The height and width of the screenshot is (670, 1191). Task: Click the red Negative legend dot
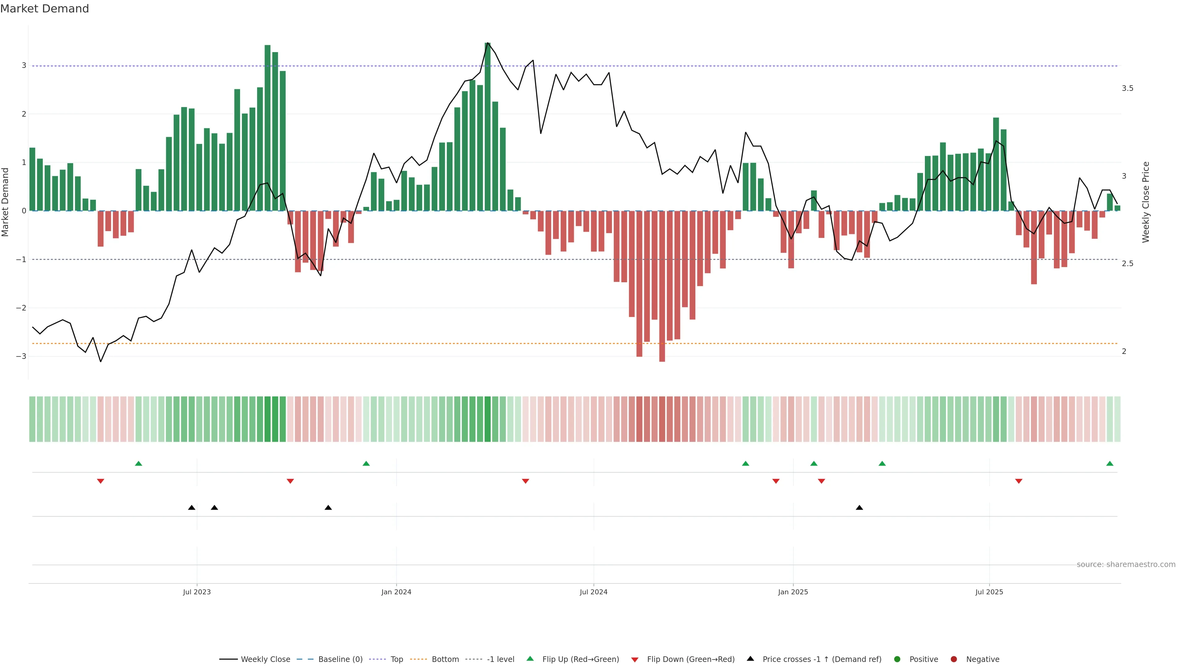[x=954, y=659]
